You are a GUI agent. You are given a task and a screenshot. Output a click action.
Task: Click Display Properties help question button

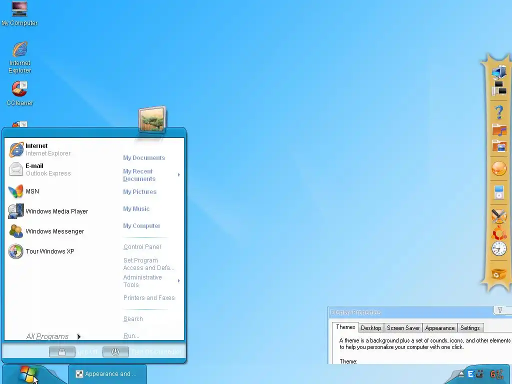click(x=499, y=310)
